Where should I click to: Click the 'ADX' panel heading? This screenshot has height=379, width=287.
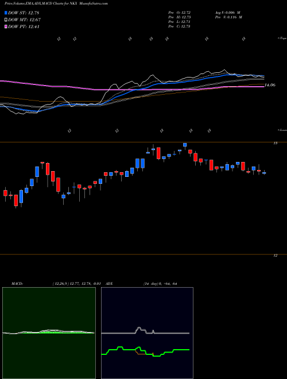coord(110,284)
